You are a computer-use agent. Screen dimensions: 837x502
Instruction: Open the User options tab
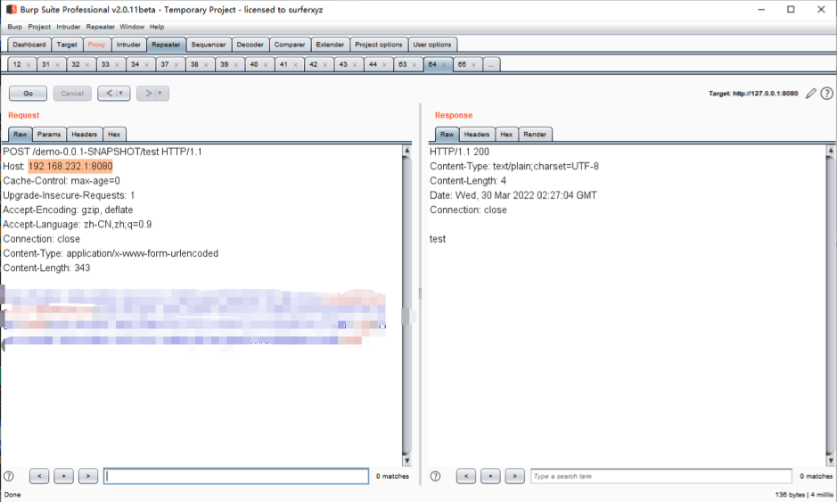click(432, 45)
